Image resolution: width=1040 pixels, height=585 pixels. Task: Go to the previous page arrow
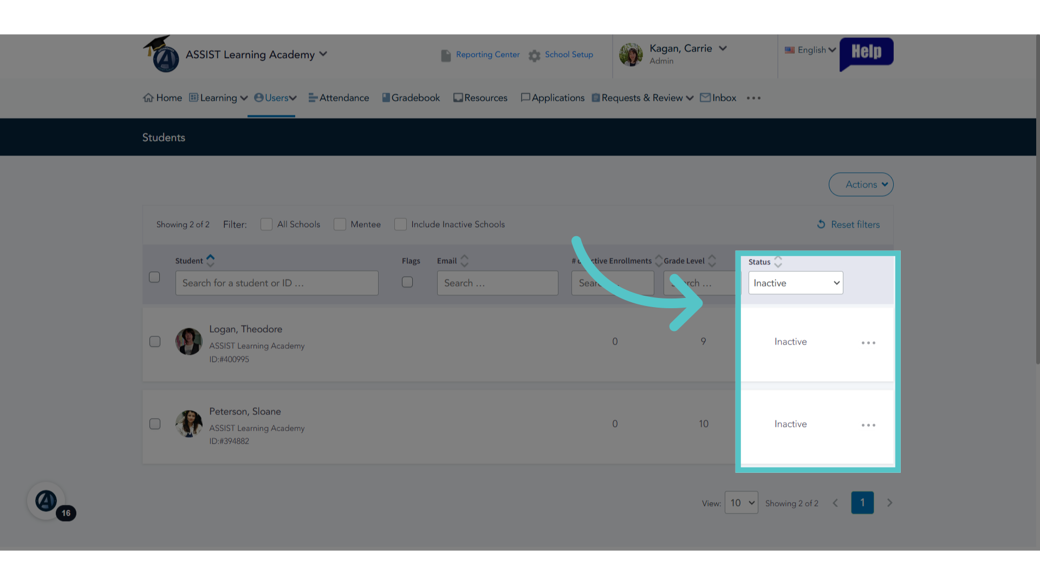tap(835, 503)
